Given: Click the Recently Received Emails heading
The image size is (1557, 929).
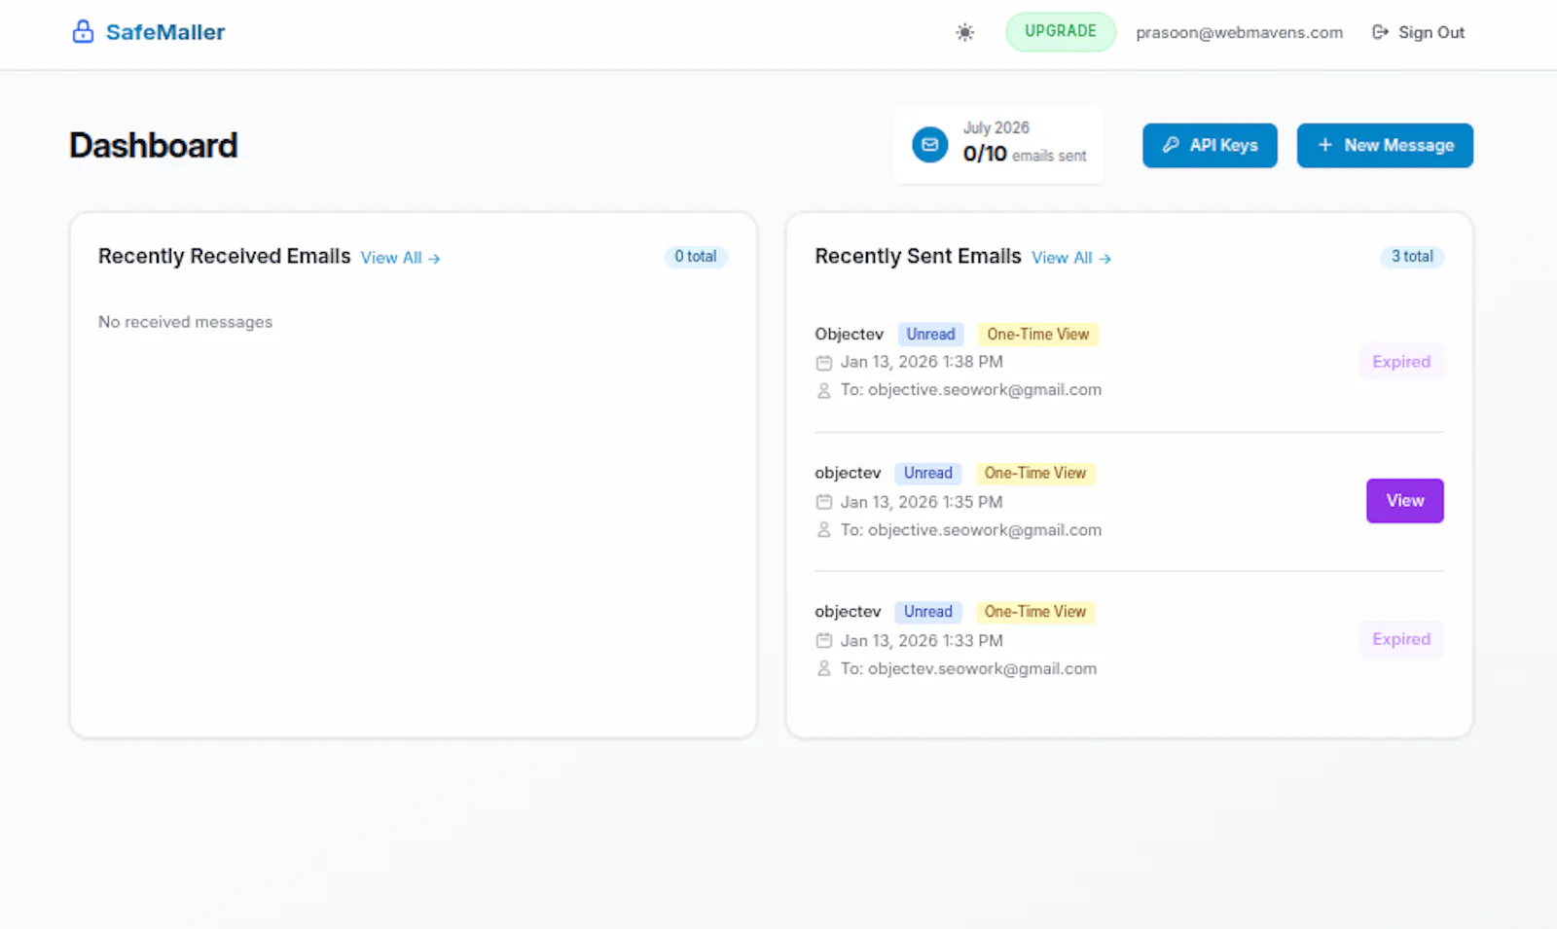Looking at the screenshot, I should click(224, 256).
